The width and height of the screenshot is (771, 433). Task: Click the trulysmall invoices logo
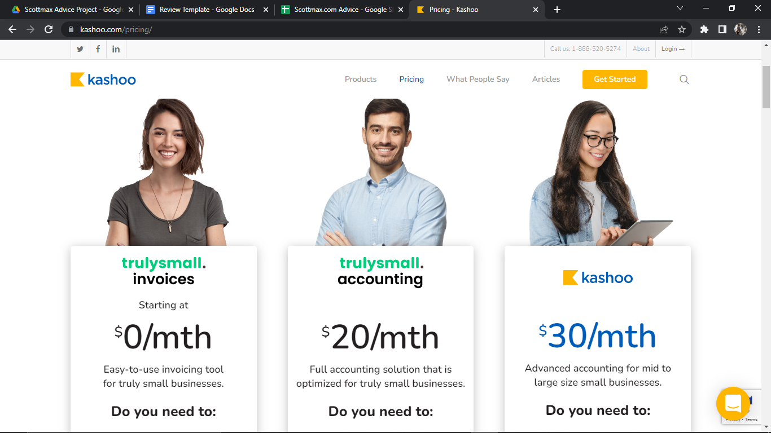click(164, 271)
